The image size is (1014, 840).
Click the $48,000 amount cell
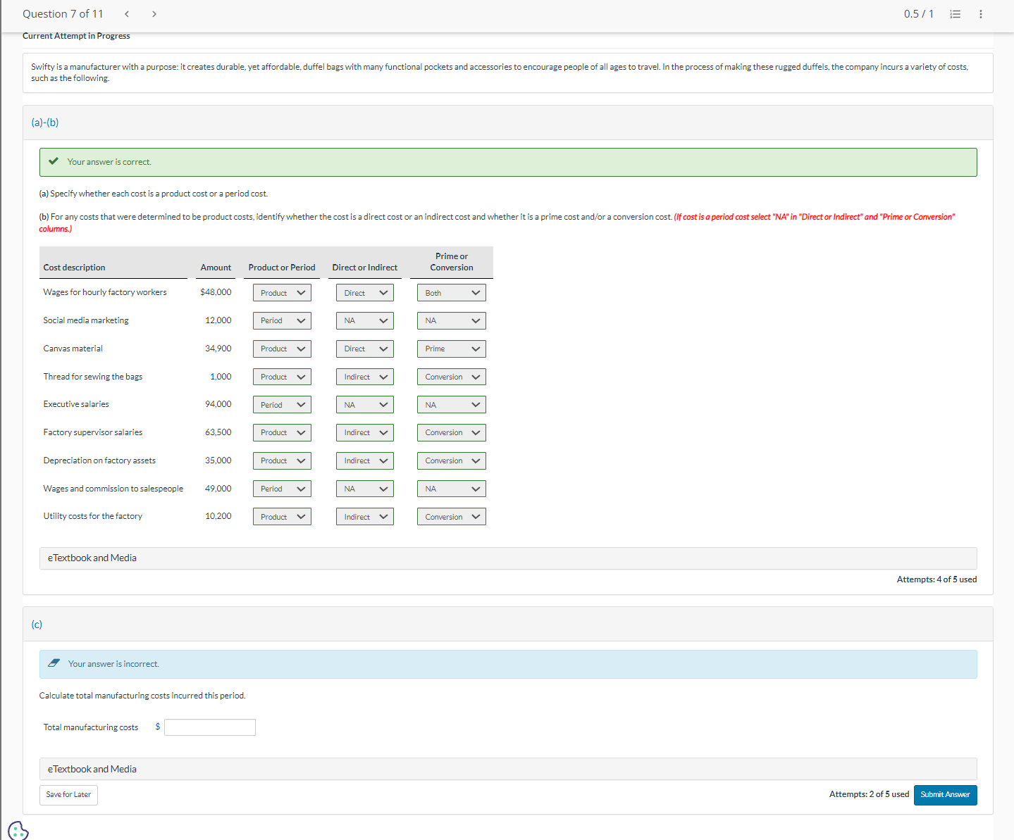[216, 292]
